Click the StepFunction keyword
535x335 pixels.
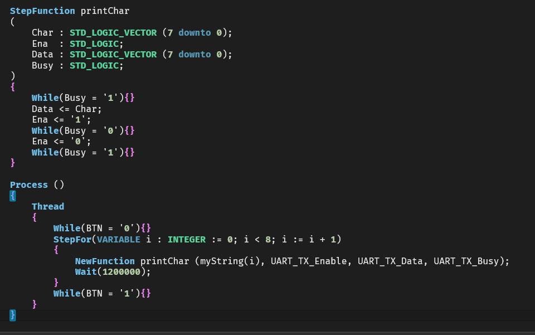(x=42, y=11)
